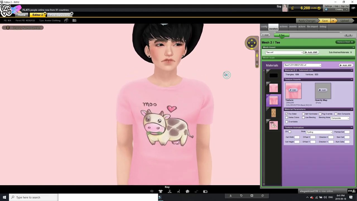Switch to the assets tab

293,27
